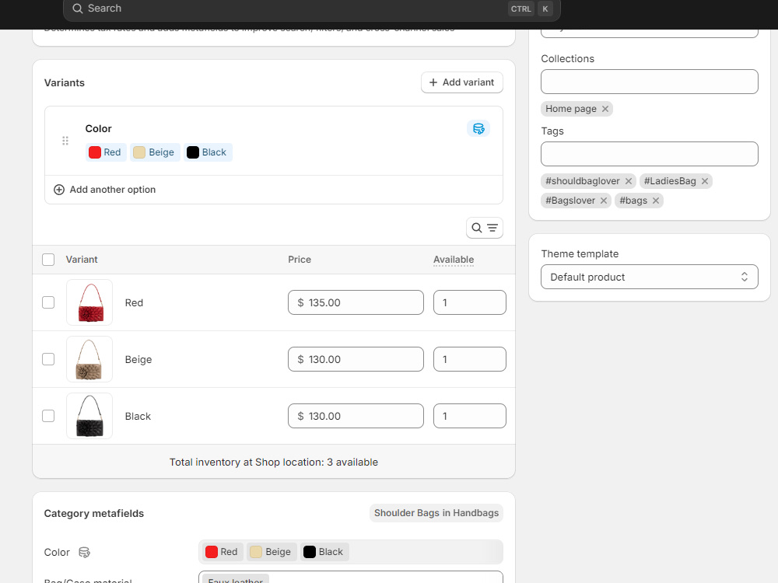Image resolution: width=778 pixels, height=583 pixels.
Task: Click the Black color chip in Color option
Action: tap(208, 152)
